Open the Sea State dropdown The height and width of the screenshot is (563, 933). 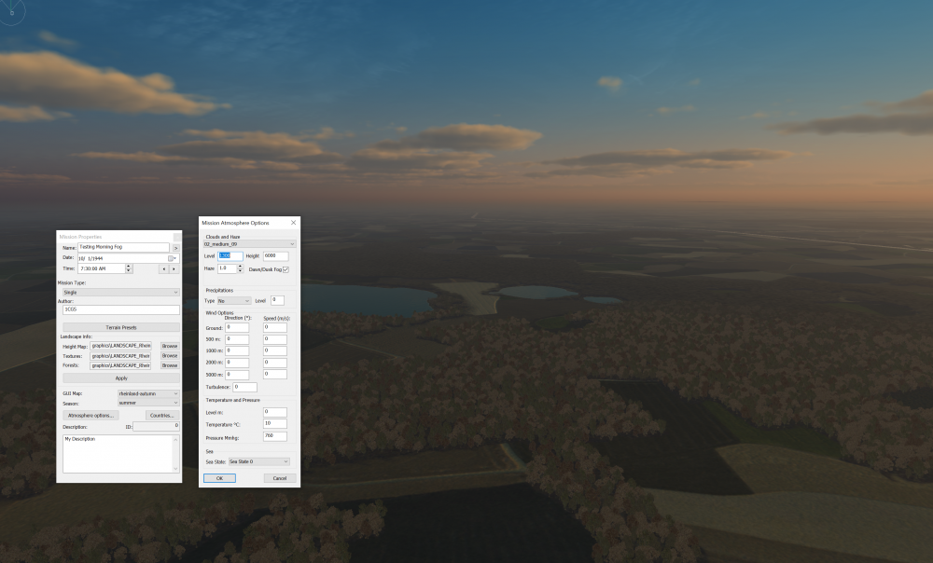[x=258, y=461]
